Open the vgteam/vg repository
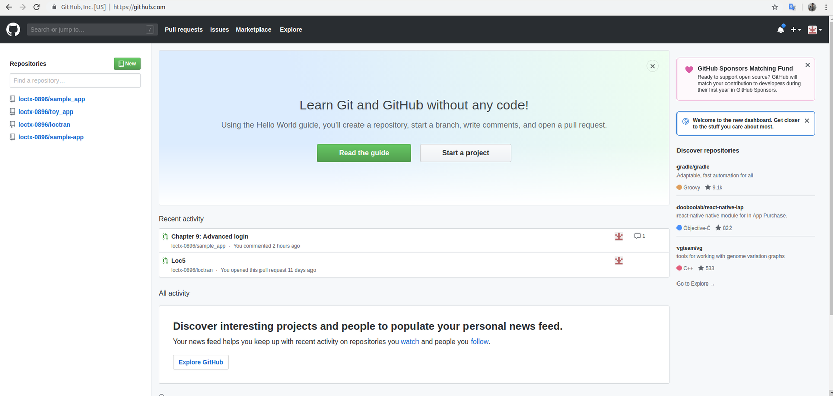This screenshot has height=396, width=833. coord(689,248)
